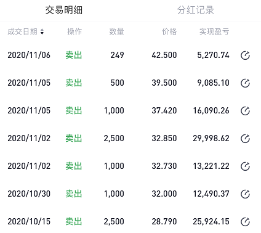261x233 pixels.
Task: Open the 分红记录 tab
Action: 196,10
